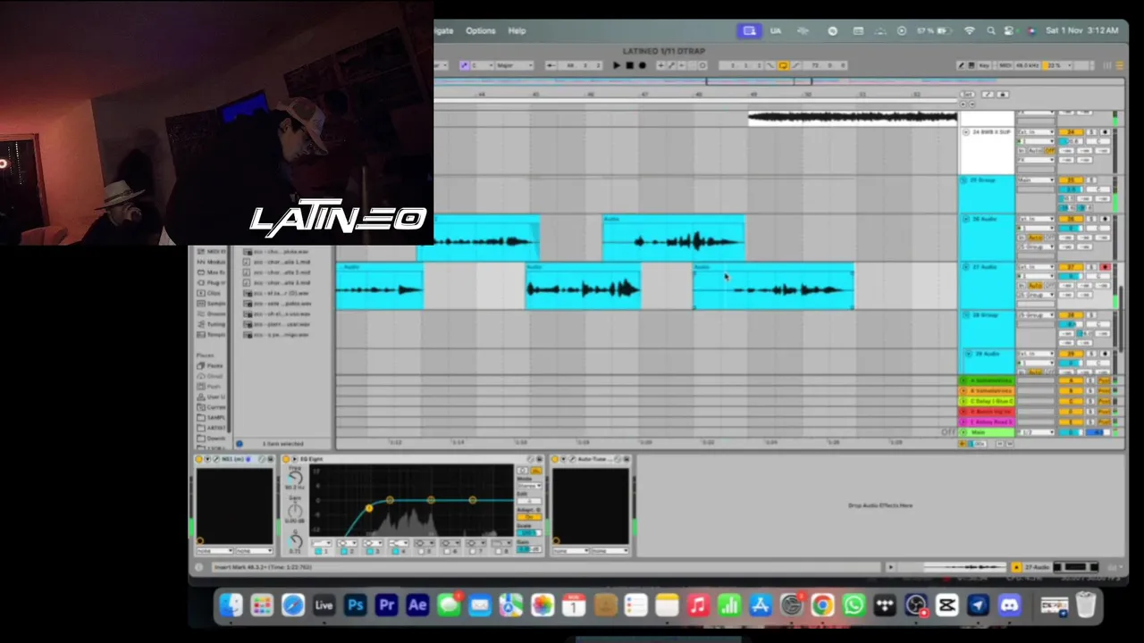Open the Main output dropdown on 25 Group
Screen dimensions: 1144x643
click(x=1035, y=180)
